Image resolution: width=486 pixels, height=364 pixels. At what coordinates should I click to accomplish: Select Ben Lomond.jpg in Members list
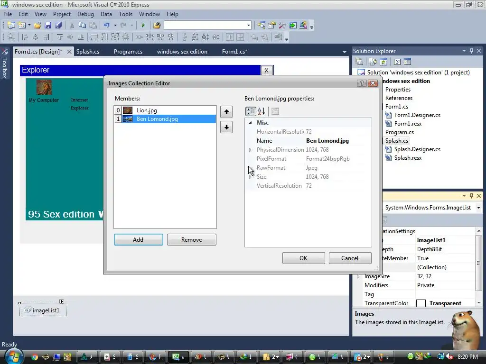click(165, 119)
